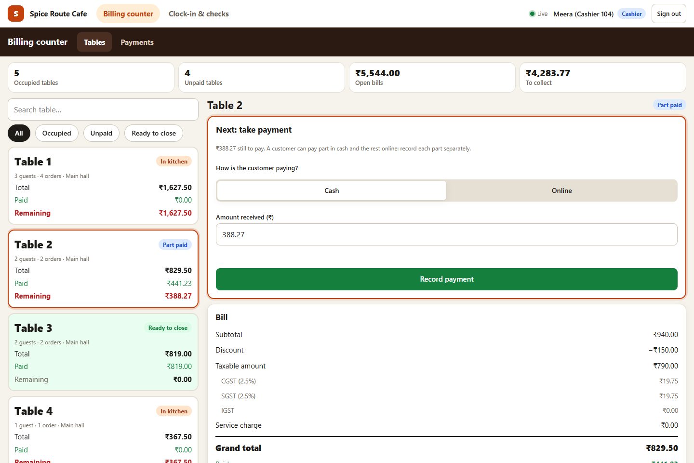Click the Service charge label

[239, 425]
